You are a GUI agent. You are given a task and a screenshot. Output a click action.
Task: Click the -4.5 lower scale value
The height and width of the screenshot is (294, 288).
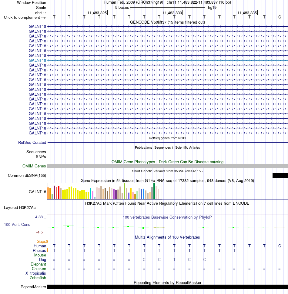click(39, 232)
